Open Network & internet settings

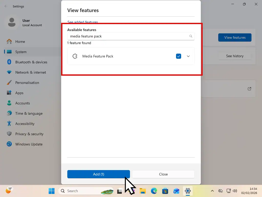(30, 72)
